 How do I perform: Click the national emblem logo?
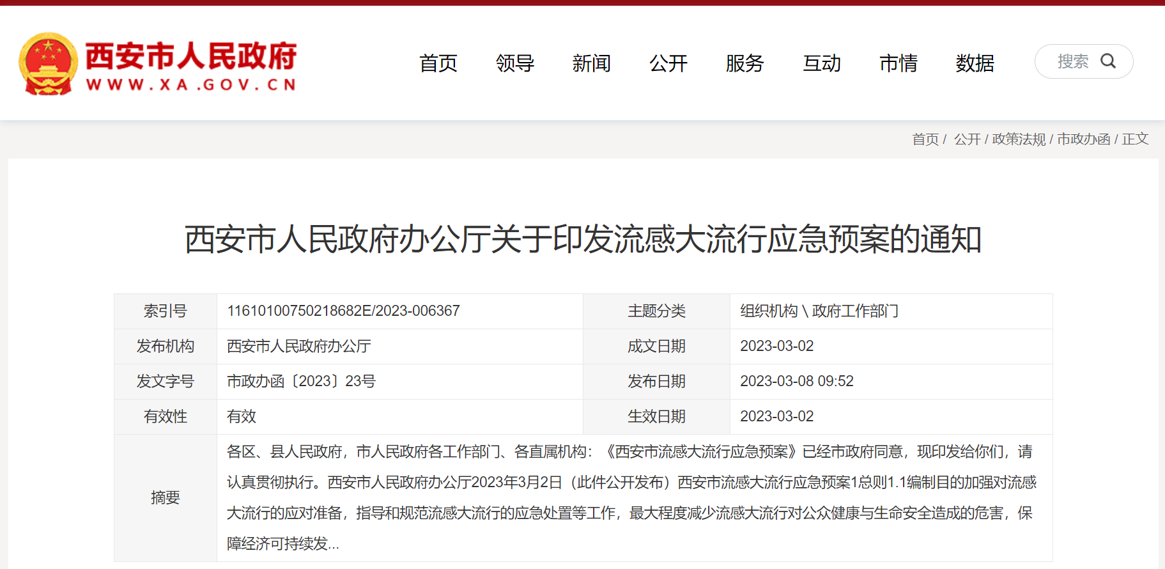coord(48,64)
